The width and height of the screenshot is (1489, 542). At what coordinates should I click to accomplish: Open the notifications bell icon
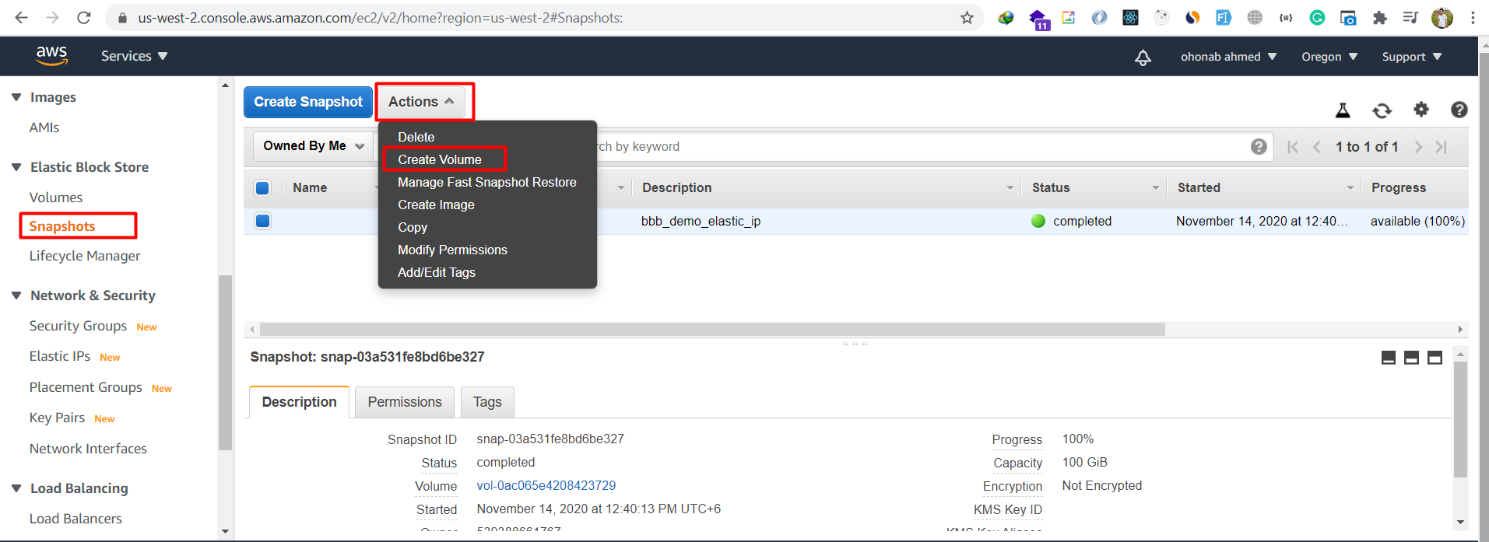tap(1143, 57)
